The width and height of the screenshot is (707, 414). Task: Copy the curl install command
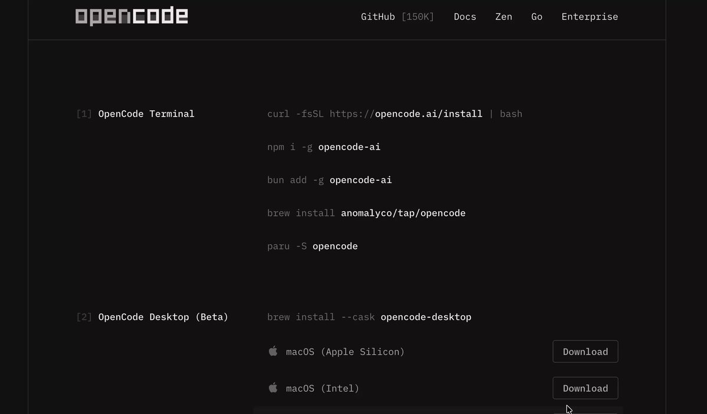click(x=394, y=114)
